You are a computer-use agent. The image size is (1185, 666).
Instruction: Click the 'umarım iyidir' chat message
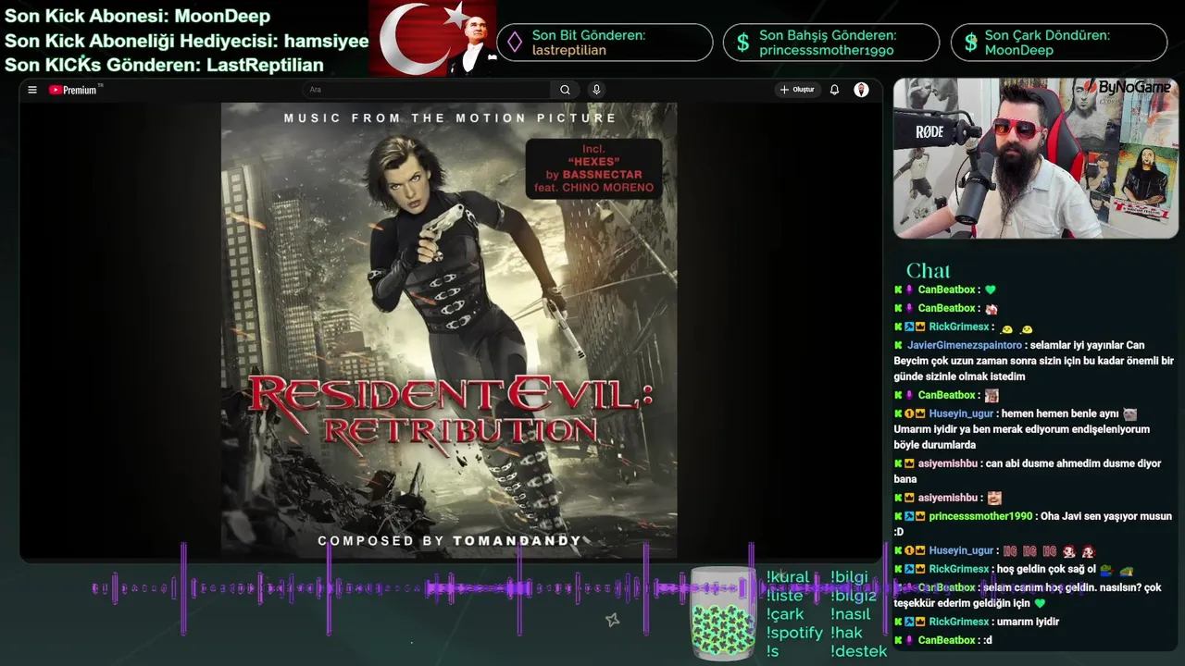pos(1029,622)
